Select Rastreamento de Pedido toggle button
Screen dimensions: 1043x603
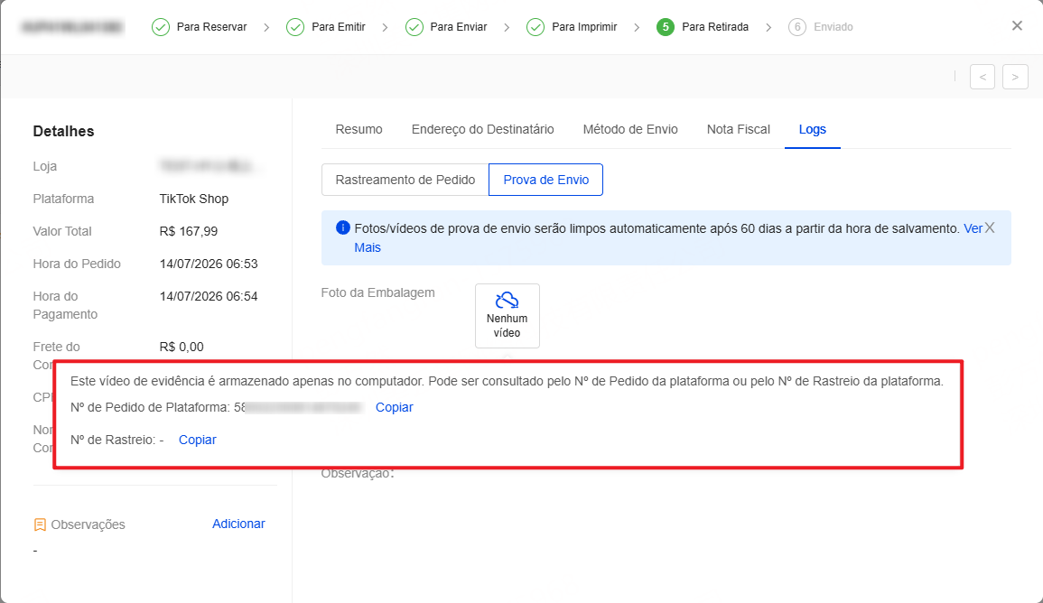pyautogui.click(x=405, y=181)
